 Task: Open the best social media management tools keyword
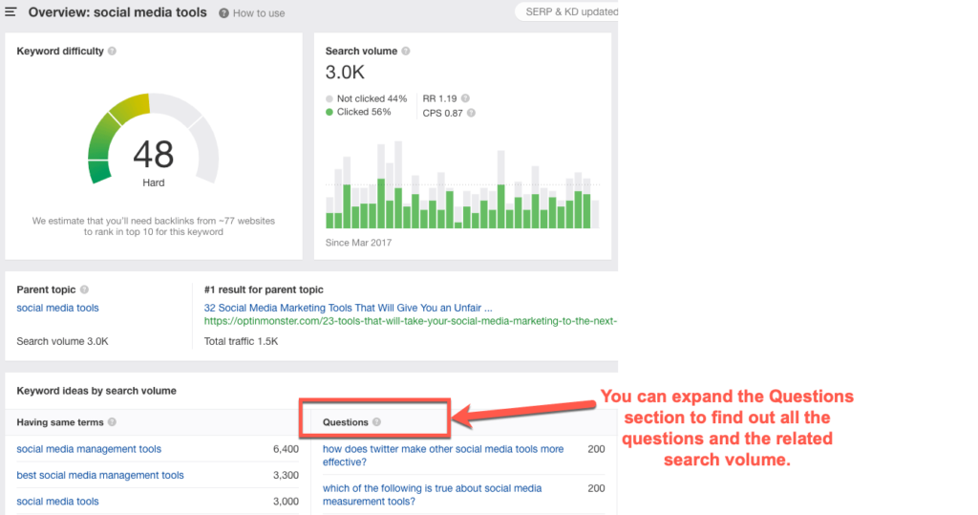coord(99,475)
